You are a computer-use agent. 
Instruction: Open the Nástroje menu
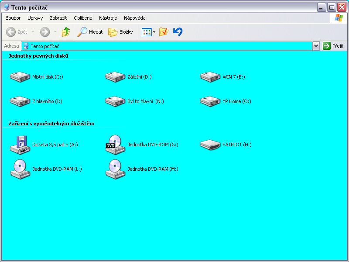[x=108, y=18]
